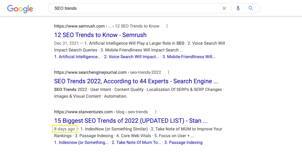
Task: Click the 'Images & Visual Content · Automation.' snippet line
Action: point(91,96)
